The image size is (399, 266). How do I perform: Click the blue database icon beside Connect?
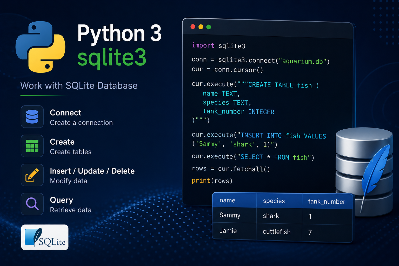coord(32,117)
